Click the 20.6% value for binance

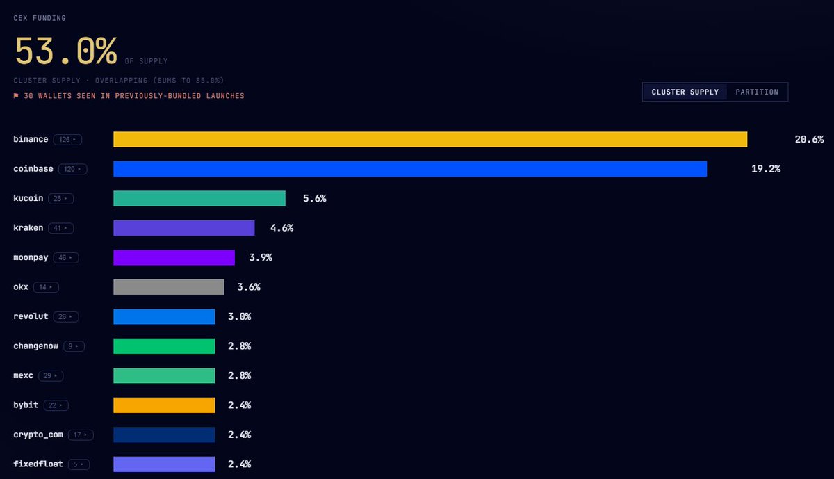tap(809, 139)
